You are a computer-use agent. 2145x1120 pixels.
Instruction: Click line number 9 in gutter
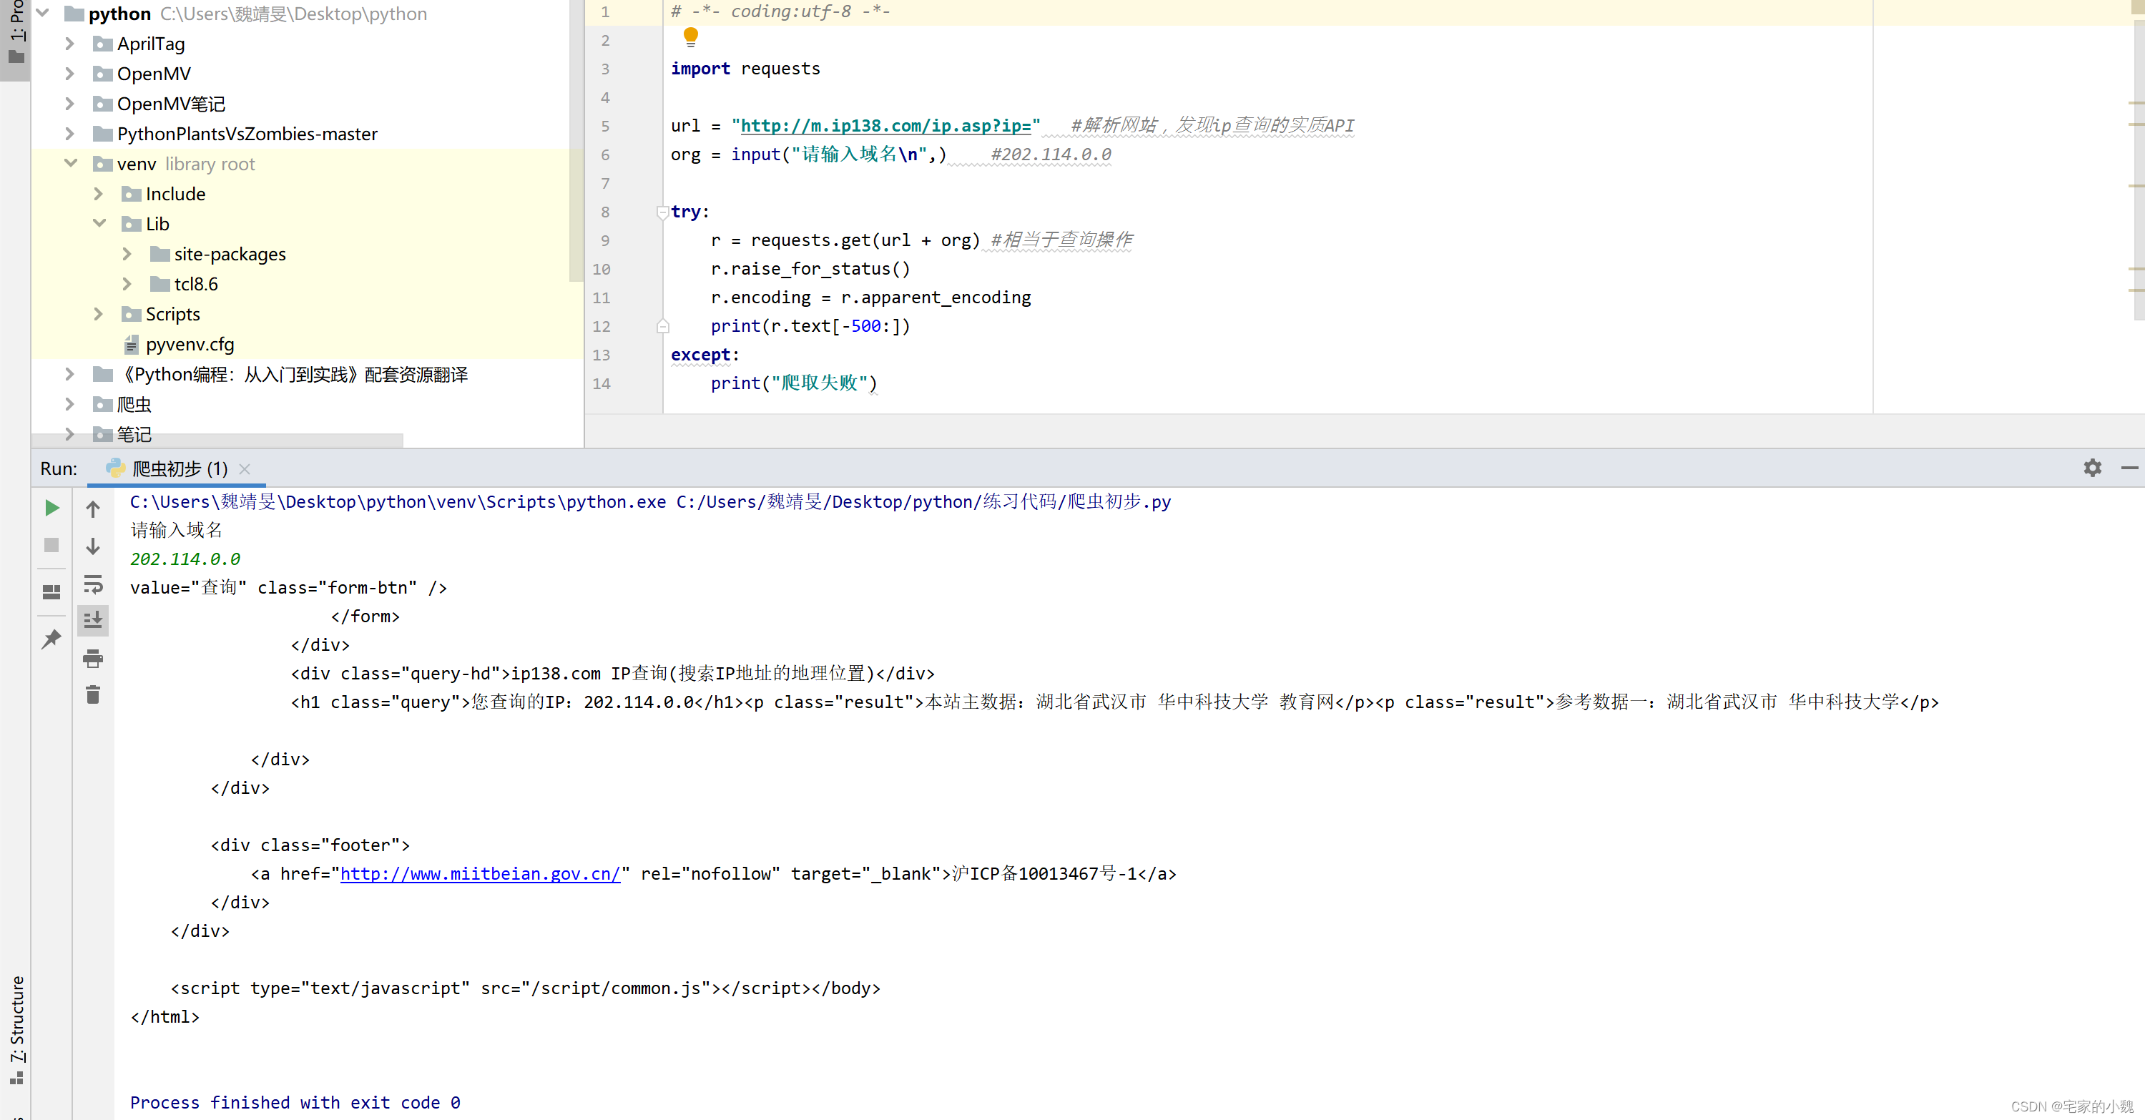[605, 240]
